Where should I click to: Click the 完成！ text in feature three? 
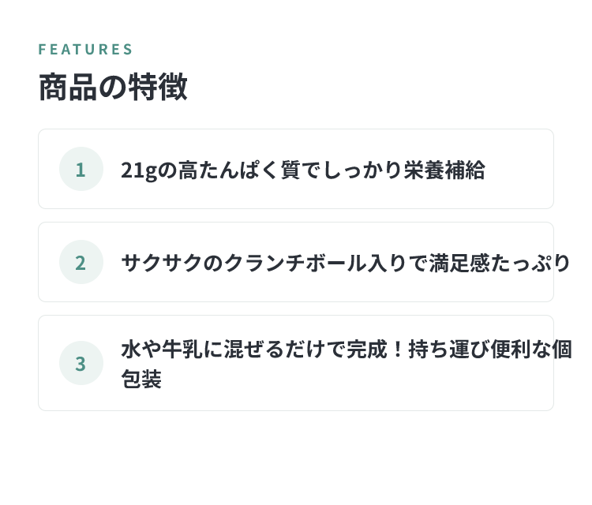(x=376, y=349)
